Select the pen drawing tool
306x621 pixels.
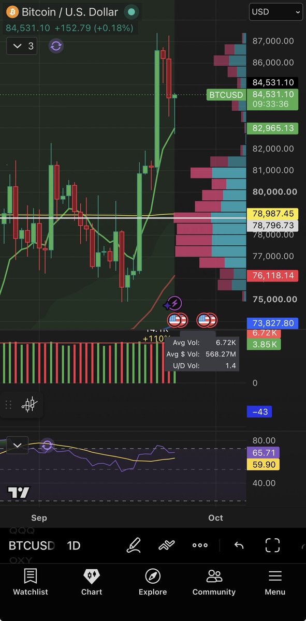134,545
